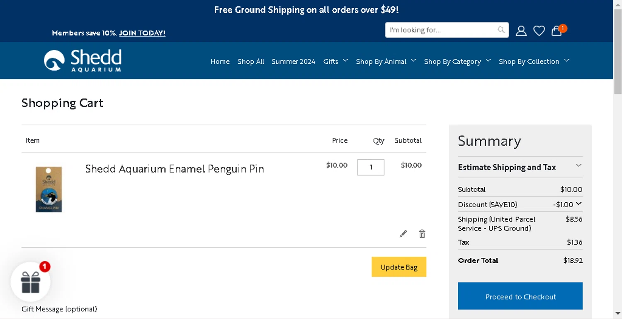Click the search magnifier icon
622x319 pixels.
[x=501, y=30]
